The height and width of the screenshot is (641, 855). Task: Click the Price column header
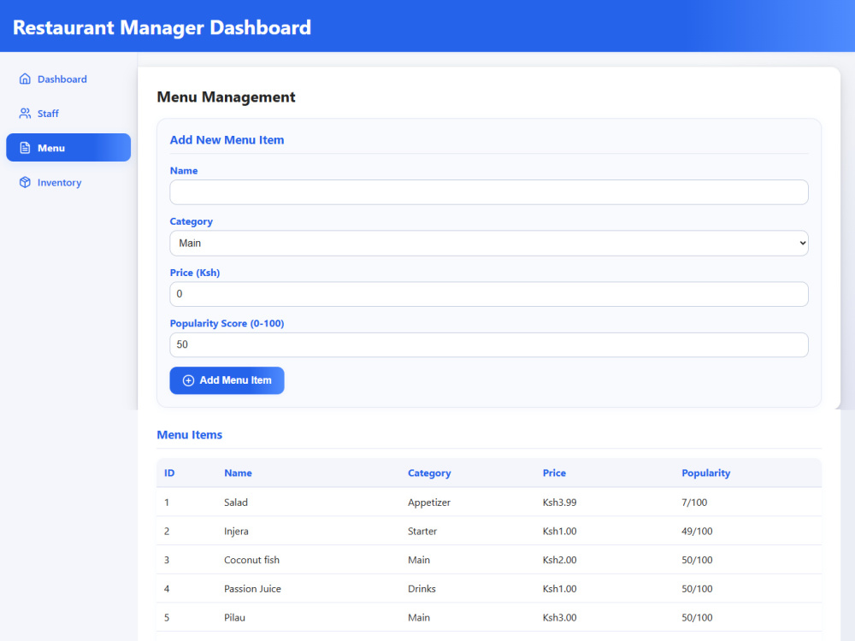pyautogui.click(x=554, y=473)
